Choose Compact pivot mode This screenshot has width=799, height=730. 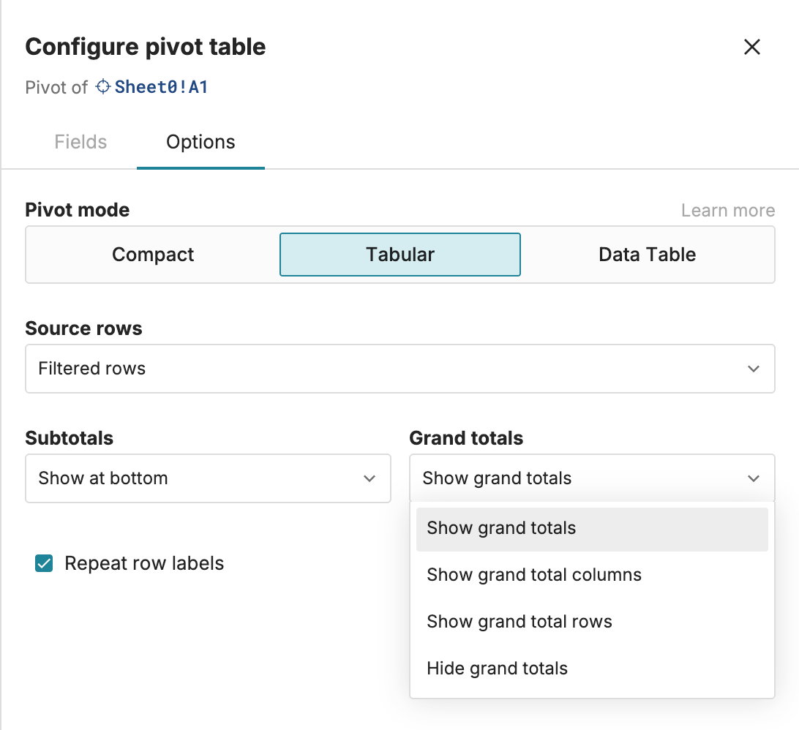tap(153, 255)
